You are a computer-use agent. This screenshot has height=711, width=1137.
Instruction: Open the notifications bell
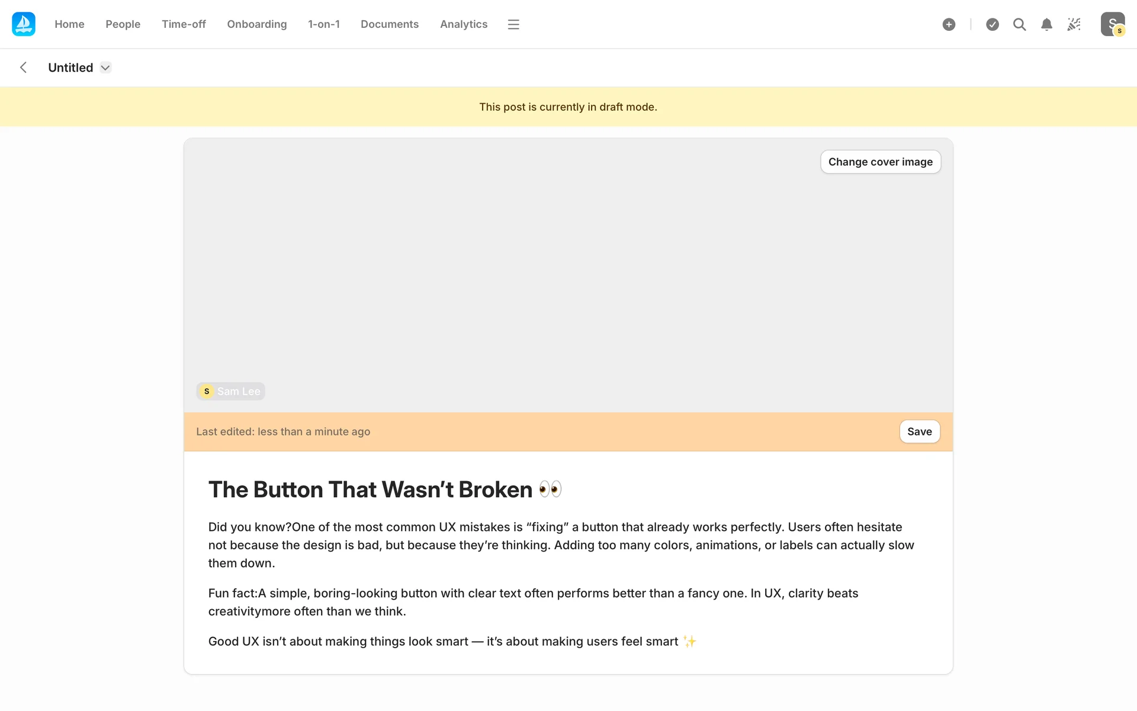tap(1046, 24)
